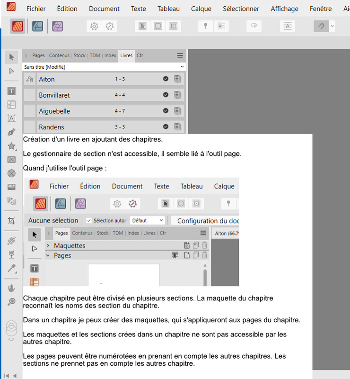The image size is (350, 379).
Task: Select the Frame Text tool in main left toolbar
Action: point(11,91)
